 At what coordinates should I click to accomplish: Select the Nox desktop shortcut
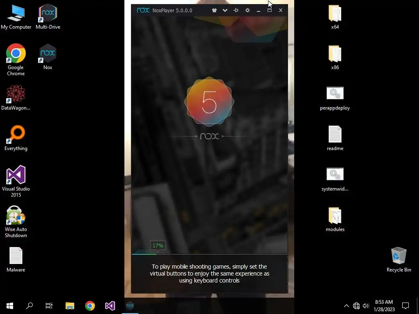[47, 57]
